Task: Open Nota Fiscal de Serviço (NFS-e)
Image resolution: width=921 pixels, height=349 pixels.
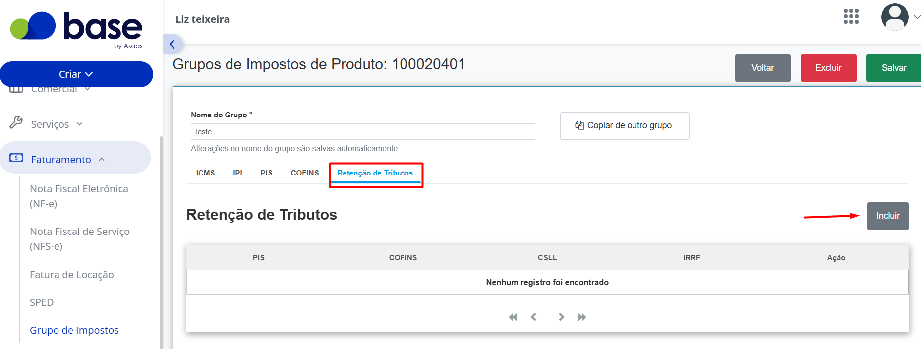Action: pyautogui.click(x=80, y=239)
